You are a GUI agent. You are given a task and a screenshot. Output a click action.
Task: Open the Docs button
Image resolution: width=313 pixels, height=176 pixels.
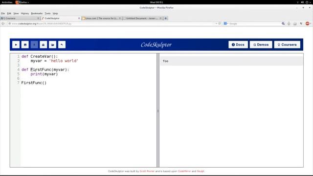click(x=238, y=44)
